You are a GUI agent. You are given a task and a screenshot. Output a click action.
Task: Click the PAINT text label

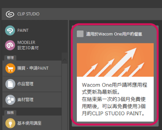click(x=23, y=30)
